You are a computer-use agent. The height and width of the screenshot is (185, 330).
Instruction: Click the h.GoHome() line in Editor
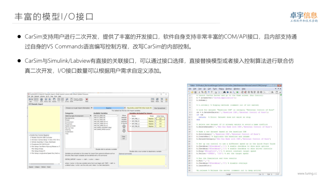click(202, 100)
